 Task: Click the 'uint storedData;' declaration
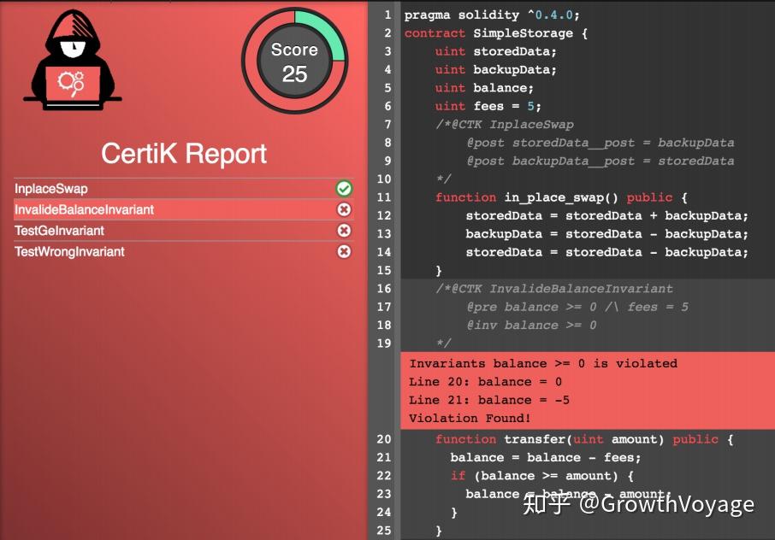[x=496, y=51]
